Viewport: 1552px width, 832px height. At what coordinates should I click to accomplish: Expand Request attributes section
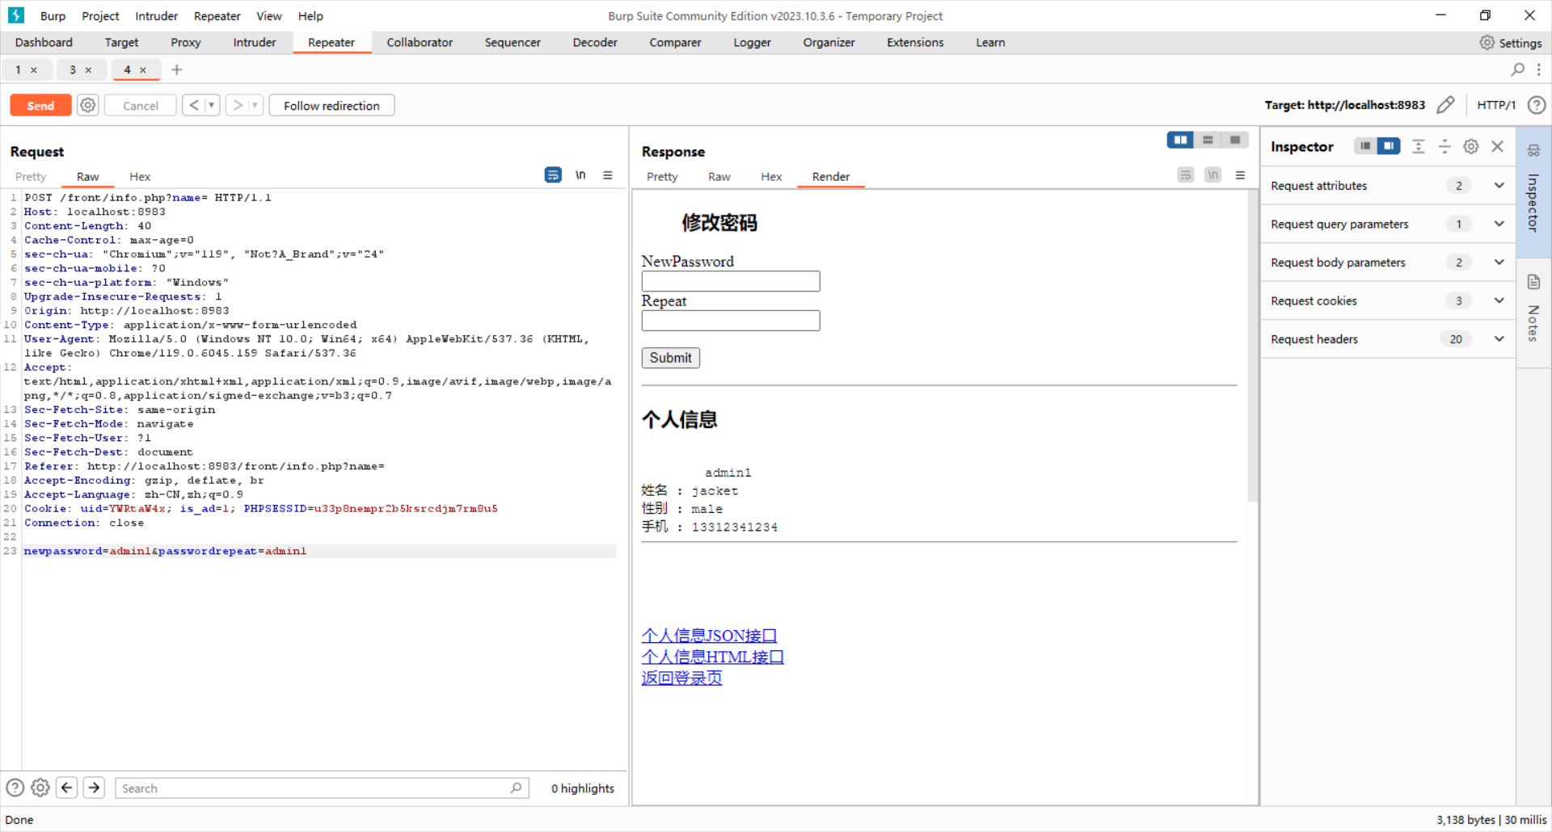[x=1499, y=186]
